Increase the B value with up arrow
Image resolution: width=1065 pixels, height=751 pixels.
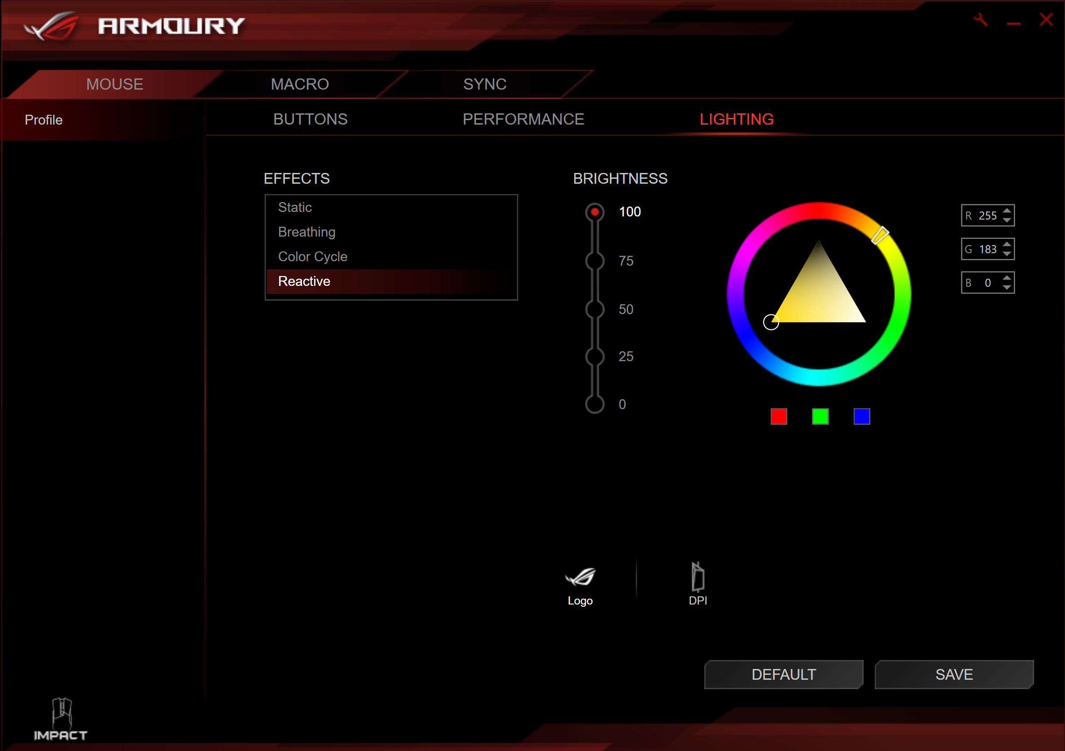tap(1007, 278)
